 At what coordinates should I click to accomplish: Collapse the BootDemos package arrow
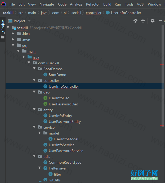34,69
